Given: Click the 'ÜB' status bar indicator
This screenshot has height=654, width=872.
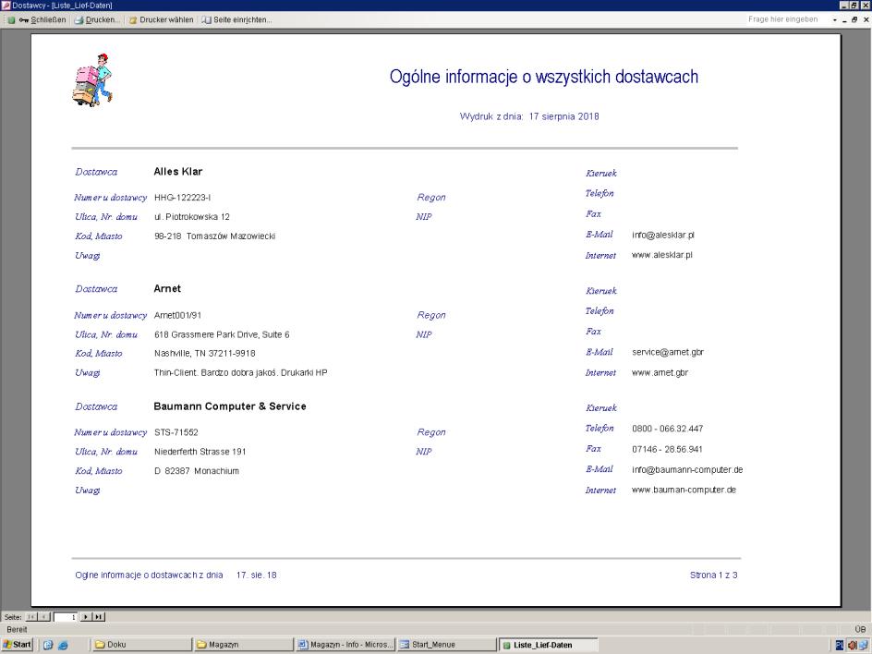Looking at the screenshot, I should pyautogui.click(x=860, y=630).
